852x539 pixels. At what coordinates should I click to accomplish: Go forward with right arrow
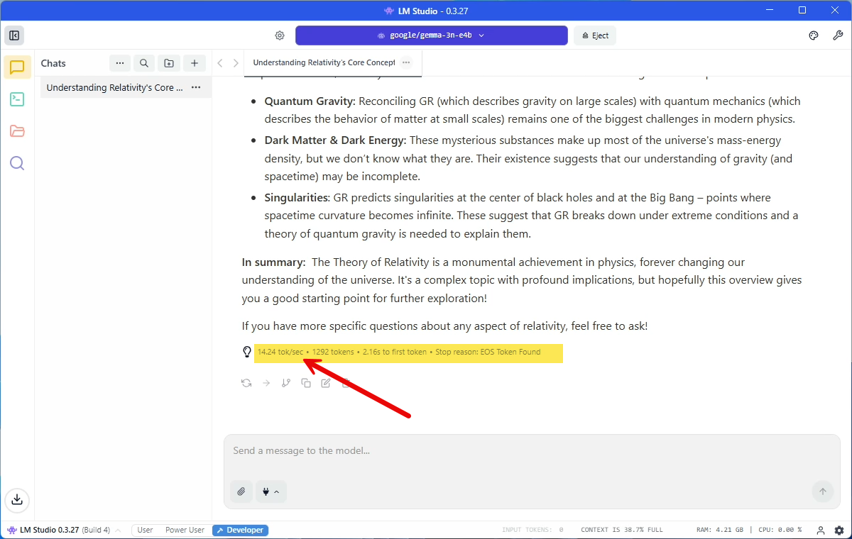(x=236, y=63)
